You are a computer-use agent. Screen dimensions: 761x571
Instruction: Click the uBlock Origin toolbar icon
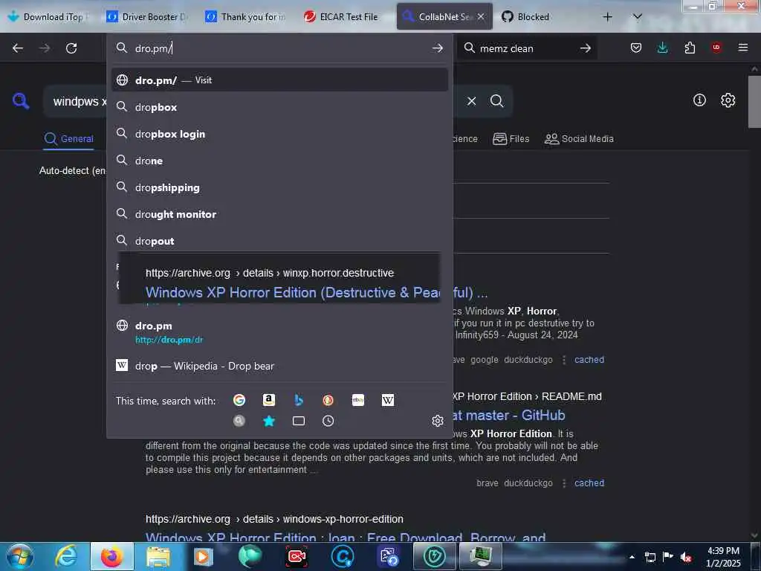click(x=716, y=47)
